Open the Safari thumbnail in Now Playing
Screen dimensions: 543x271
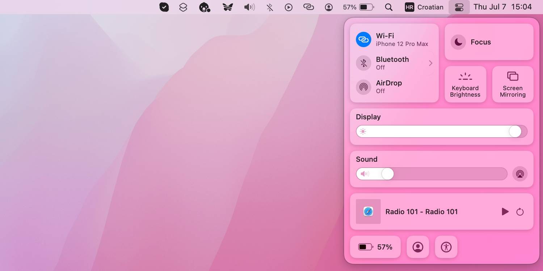click(368, 212)
